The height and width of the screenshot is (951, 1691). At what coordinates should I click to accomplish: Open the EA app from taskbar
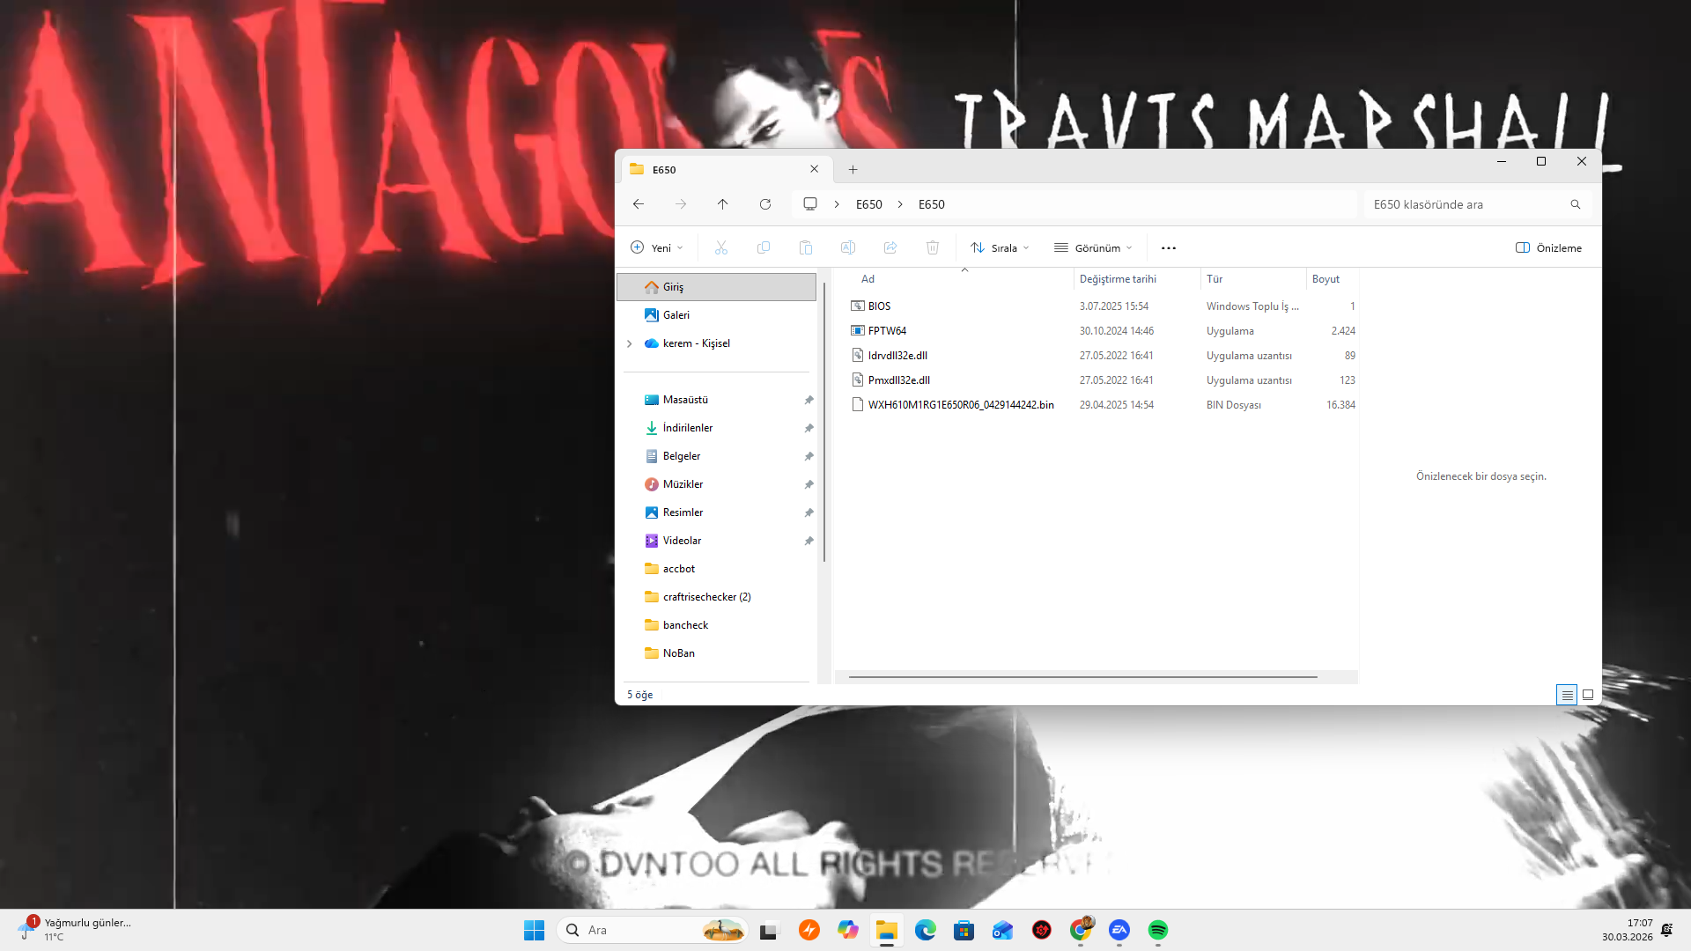(x=1119, y=930)
